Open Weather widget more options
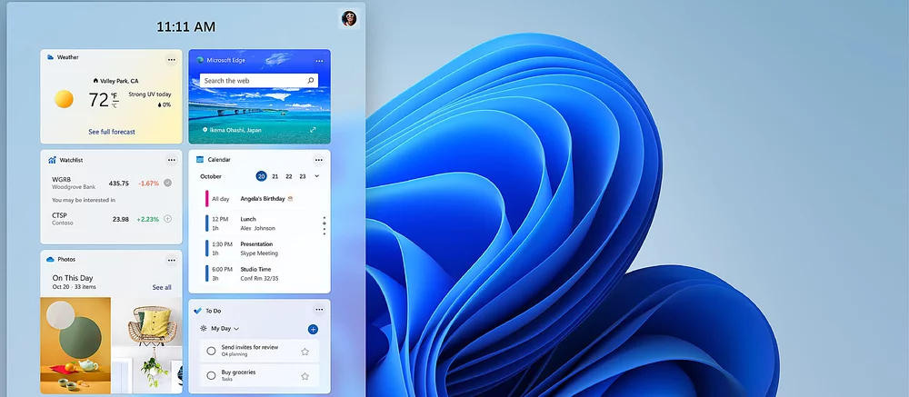Image resolution: width=909 pixels, height=397 pixels. pyautogui.click(x=171, y=59)
